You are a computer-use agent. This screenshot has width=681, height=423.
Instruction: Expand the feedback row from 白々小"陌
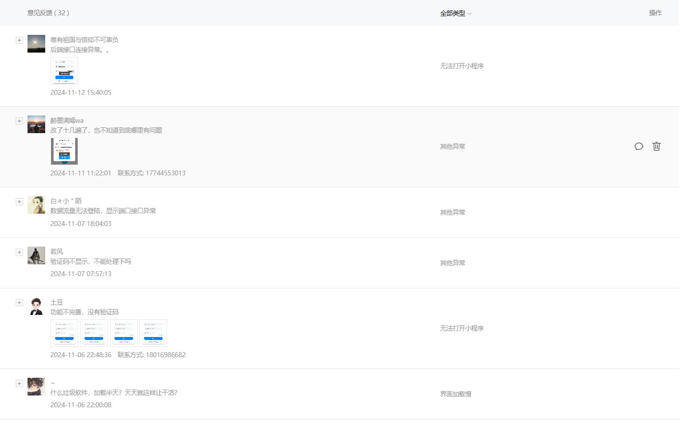pos(19,201)
